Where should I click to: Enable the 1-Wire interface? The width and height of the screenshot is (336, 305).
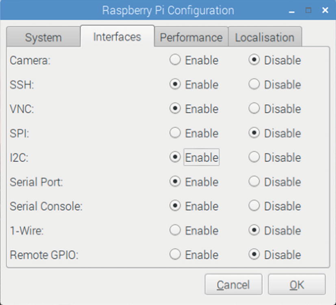point(175,231)
